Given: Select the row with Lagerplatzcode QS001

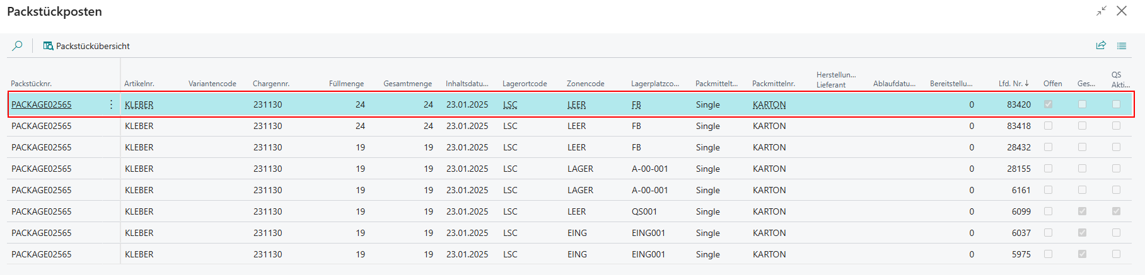Looking at the screenshot, I should coord(644,211).
